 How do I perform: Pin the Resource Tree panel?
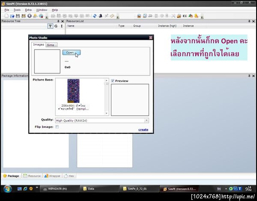[x=58, y=21]
